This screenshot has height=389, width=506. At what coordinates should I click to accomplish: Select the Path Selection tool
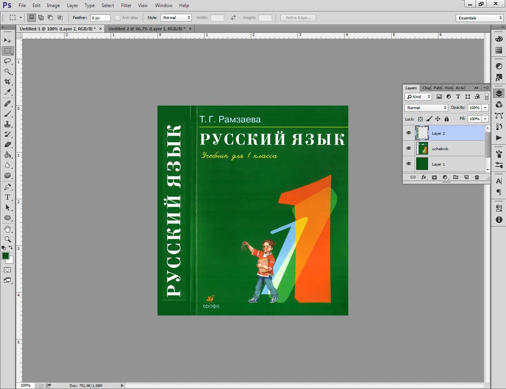coord(8,208)
